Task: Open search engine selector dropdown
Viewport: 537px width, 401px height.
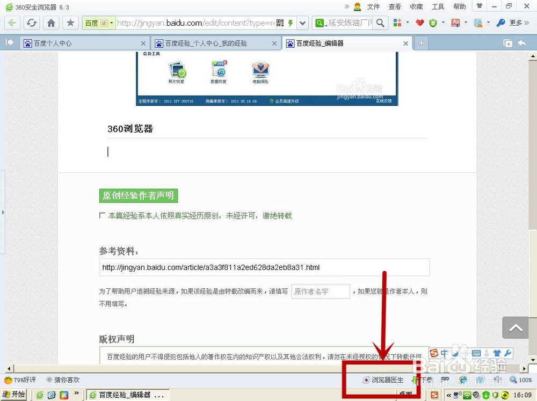Action: click(x=320, y=23)
